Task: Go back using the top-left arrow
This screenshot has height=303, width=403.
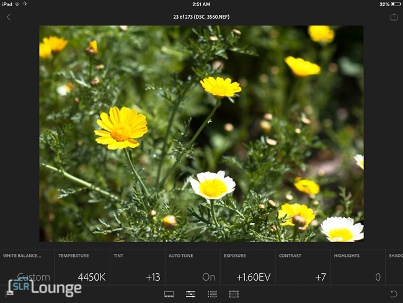Action: (x=9, y=17)
